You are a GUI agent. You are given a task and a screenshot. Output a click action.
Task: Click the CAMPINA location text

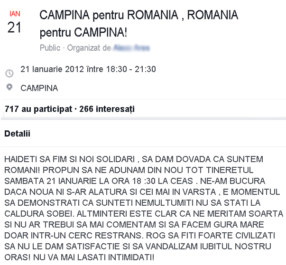pos(39,88)
